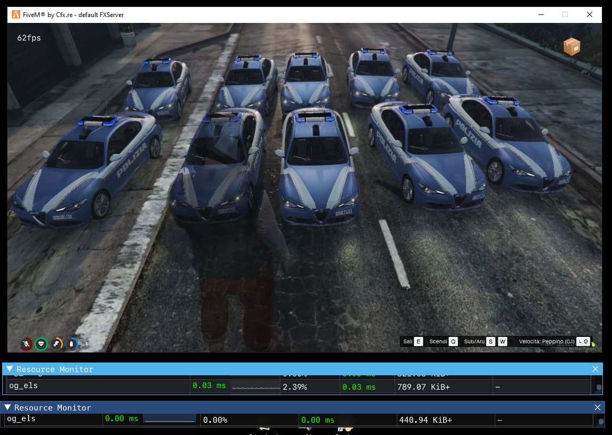Select og_els row in upper Resource Monitor
This screenshot has height=435, width=612.
tap(298, 386)
